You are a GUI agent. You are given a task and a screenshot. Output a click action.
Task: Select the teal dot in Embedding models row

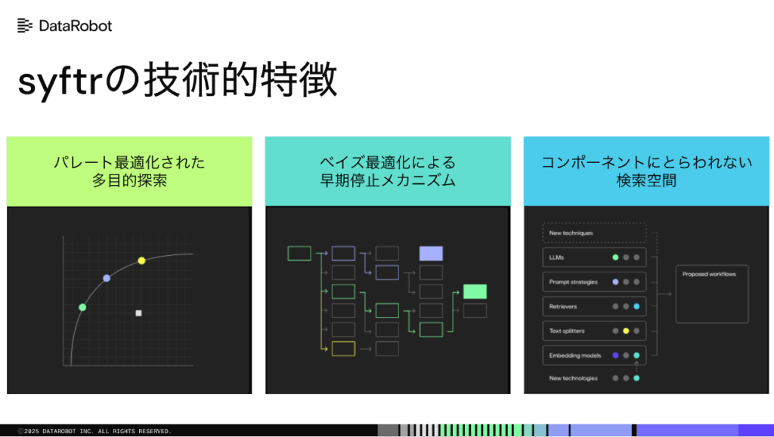636,355
